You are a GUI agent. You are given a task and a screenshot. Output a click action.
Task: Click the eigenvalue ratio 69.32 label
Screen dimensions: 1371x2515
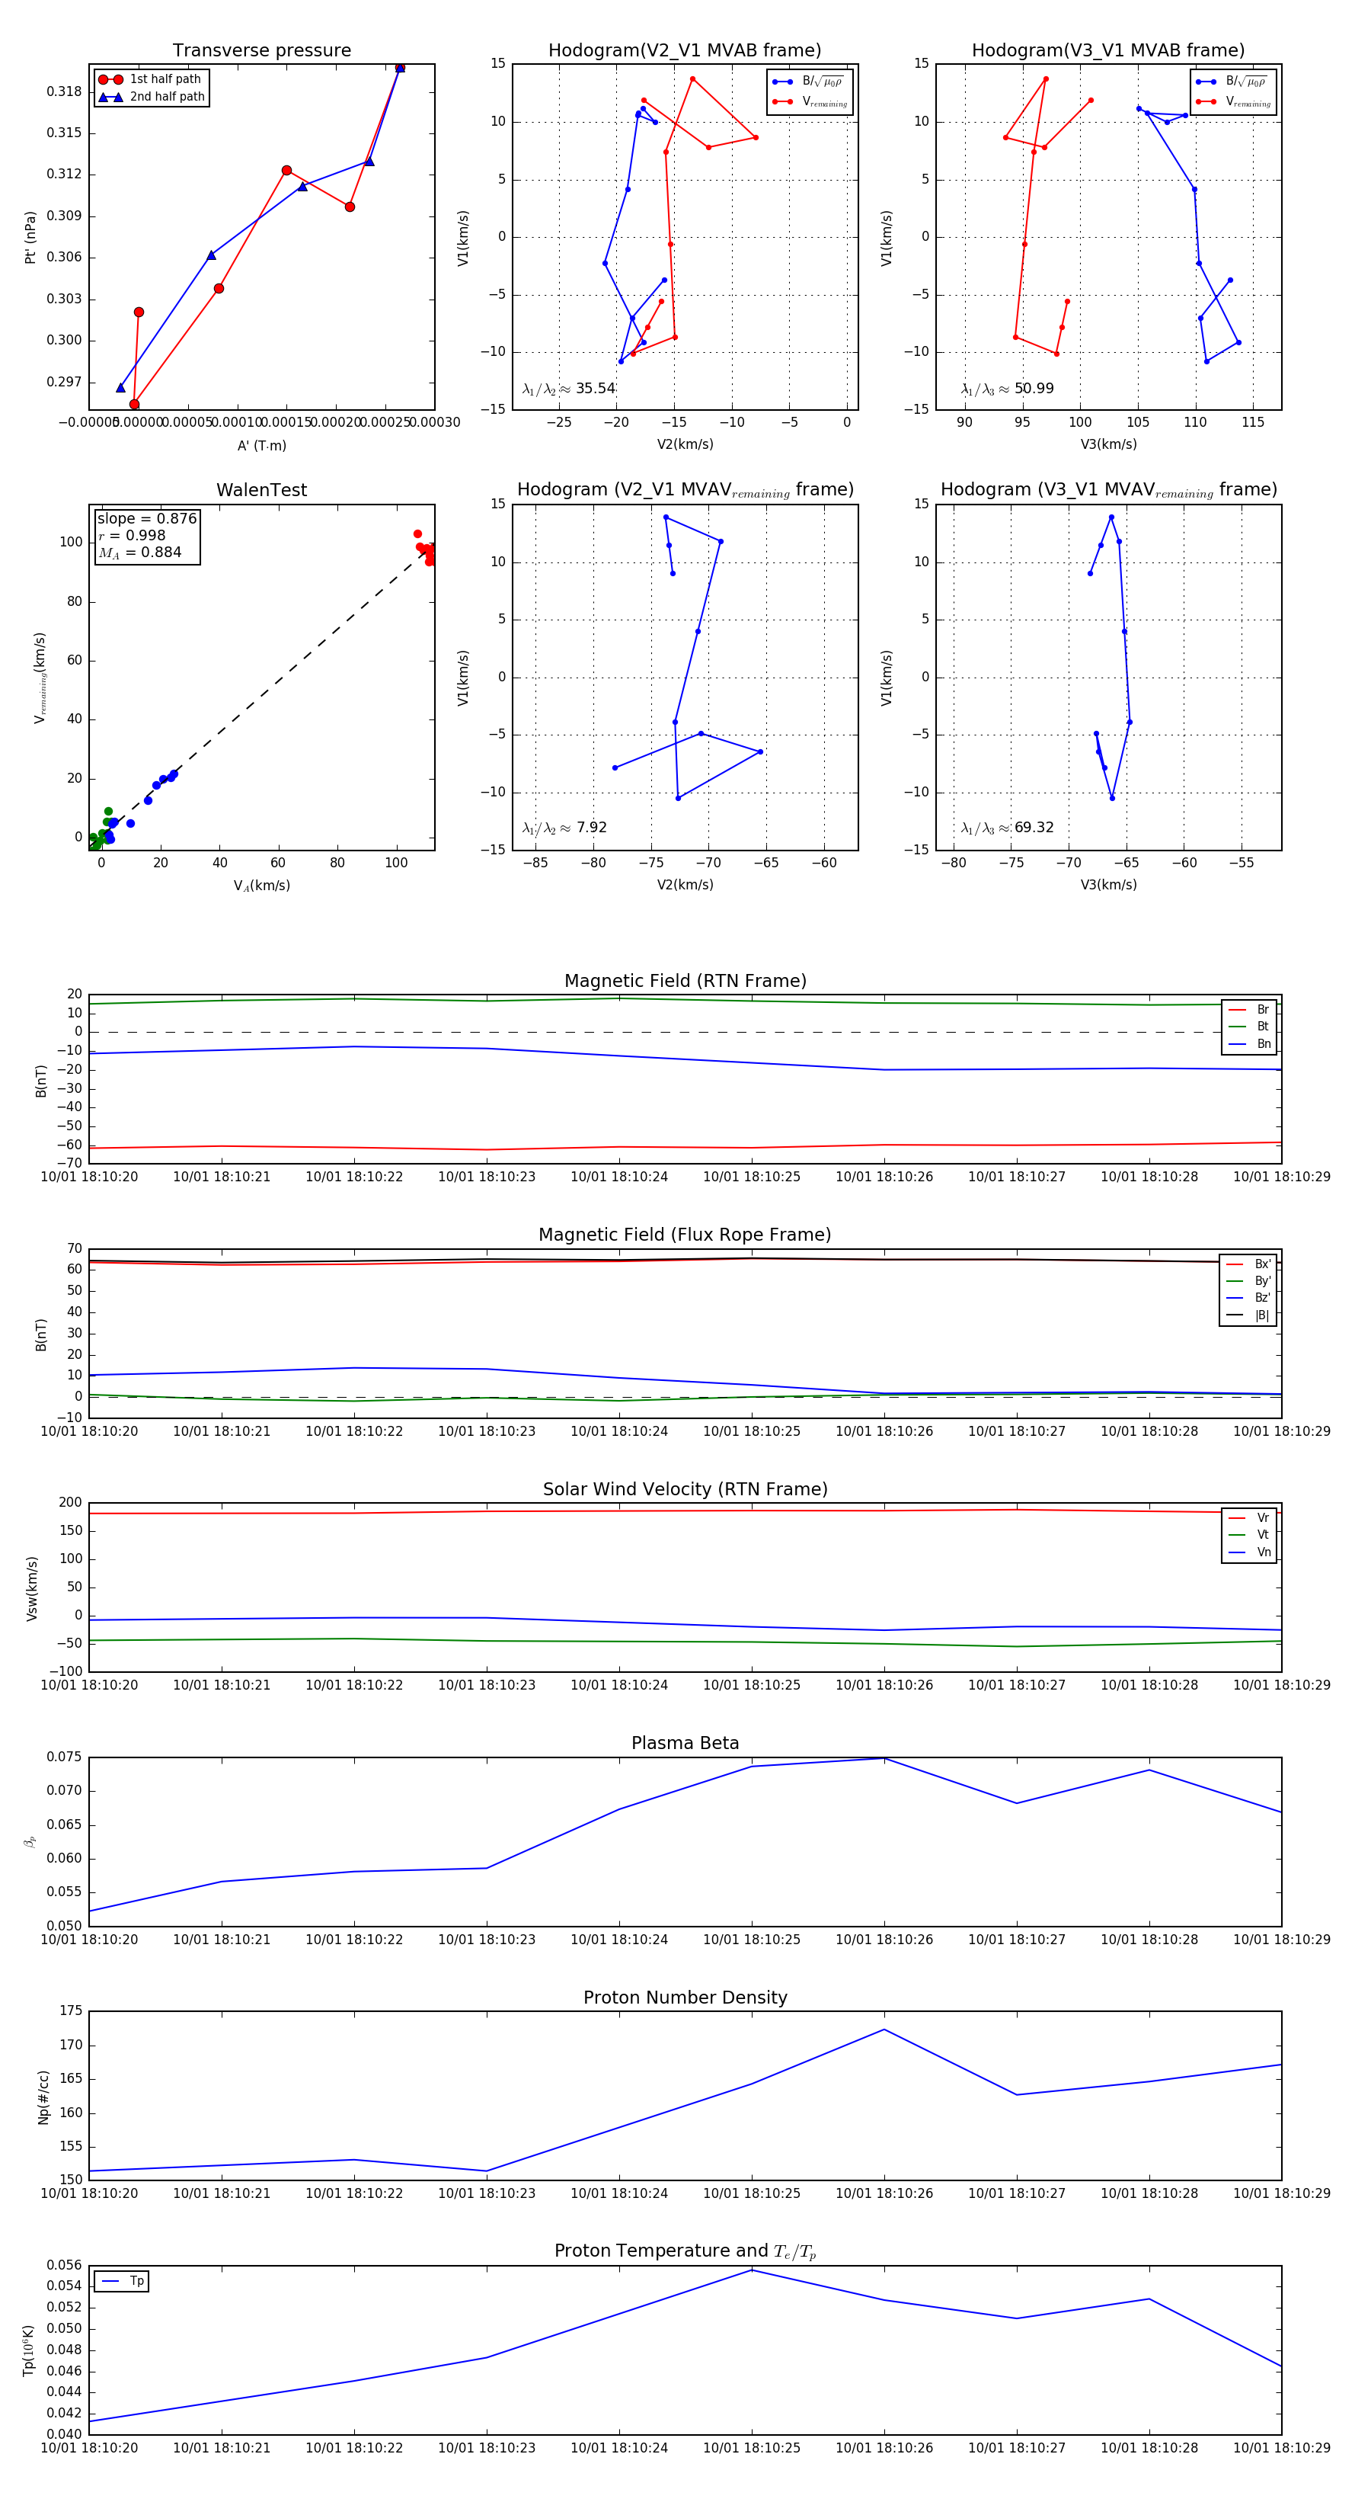pos(1007,828)
